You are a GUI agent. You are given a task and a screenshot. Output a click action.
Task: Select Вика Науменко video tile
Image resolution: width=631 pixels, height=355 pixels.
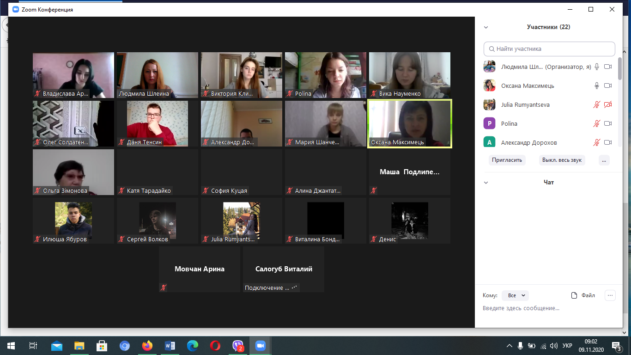410,75
